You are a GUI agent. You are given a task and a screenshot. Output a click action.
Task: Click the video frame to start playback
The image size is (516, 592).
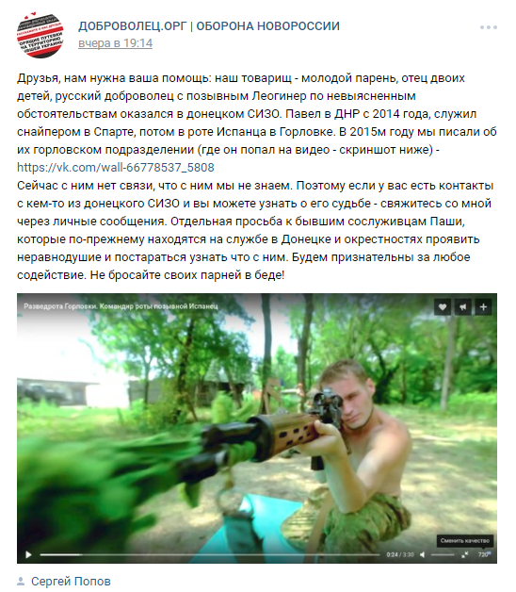[256, 423]
